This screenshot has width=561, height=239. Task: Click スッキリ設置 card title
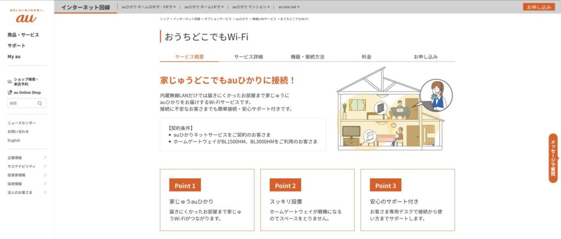(x=286, y=201)
